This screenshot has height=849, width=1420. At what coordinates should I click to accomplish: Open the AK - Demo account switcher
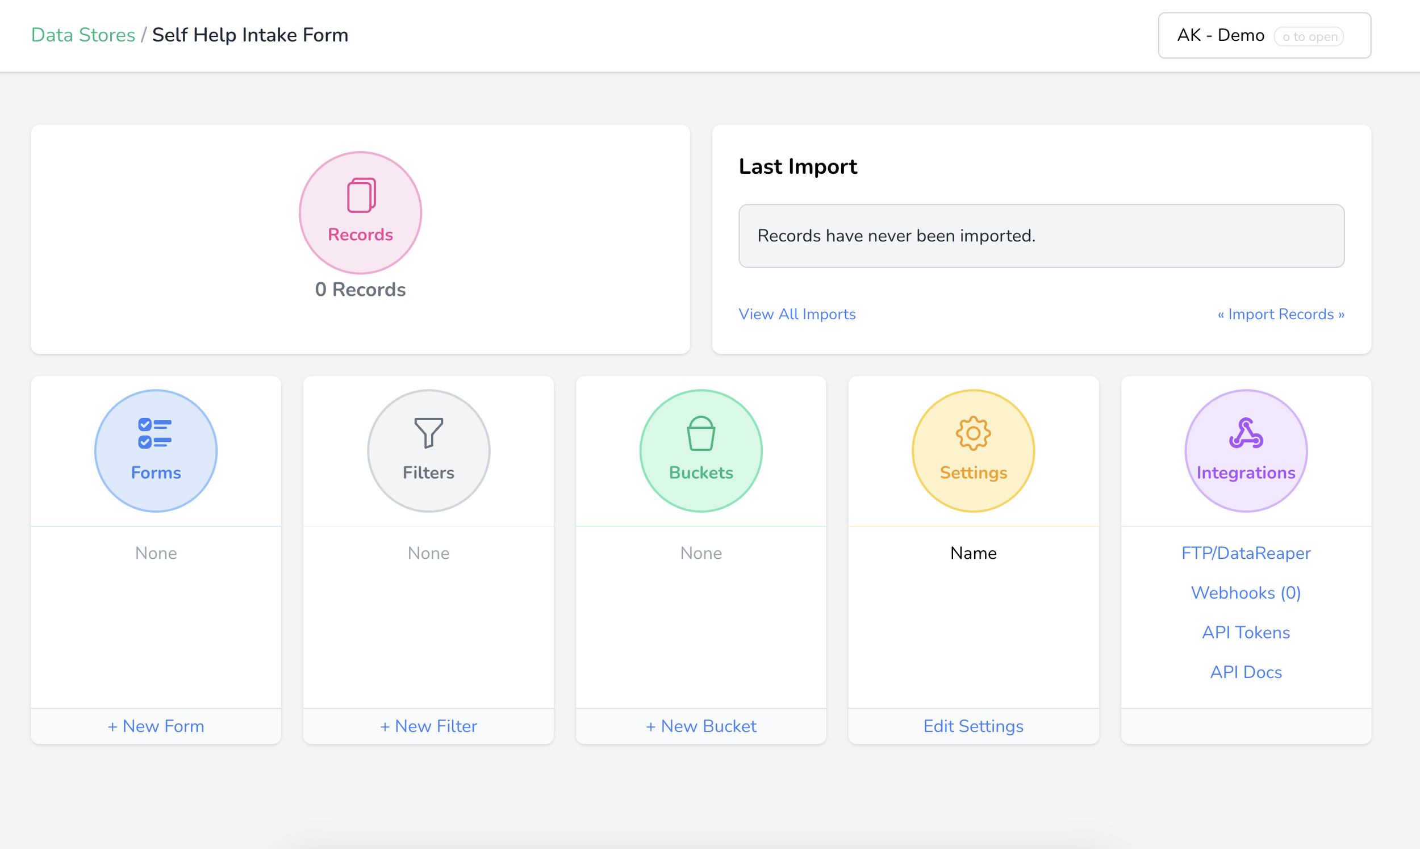click(1264, 35)
